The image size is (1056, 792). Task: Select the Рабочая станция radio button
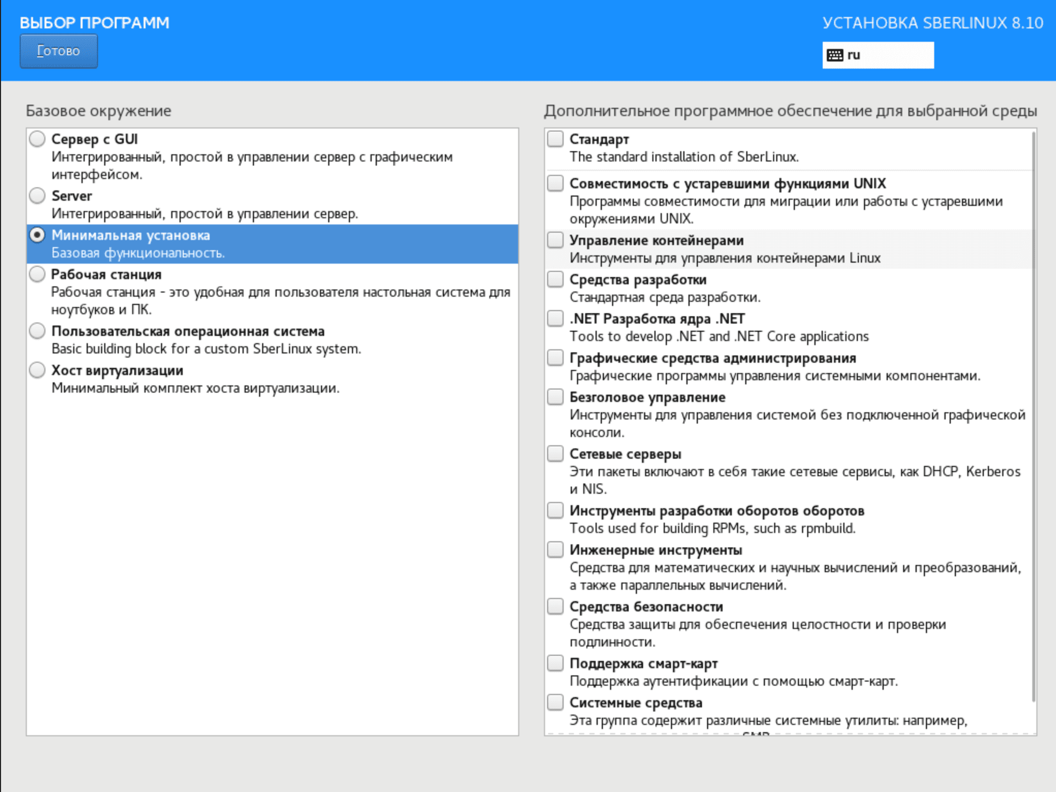(37, 274)
